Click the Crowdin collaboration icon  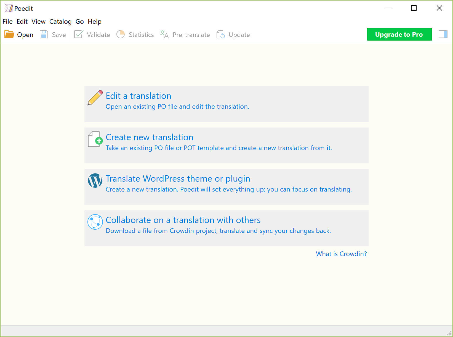tap(95, 222)
